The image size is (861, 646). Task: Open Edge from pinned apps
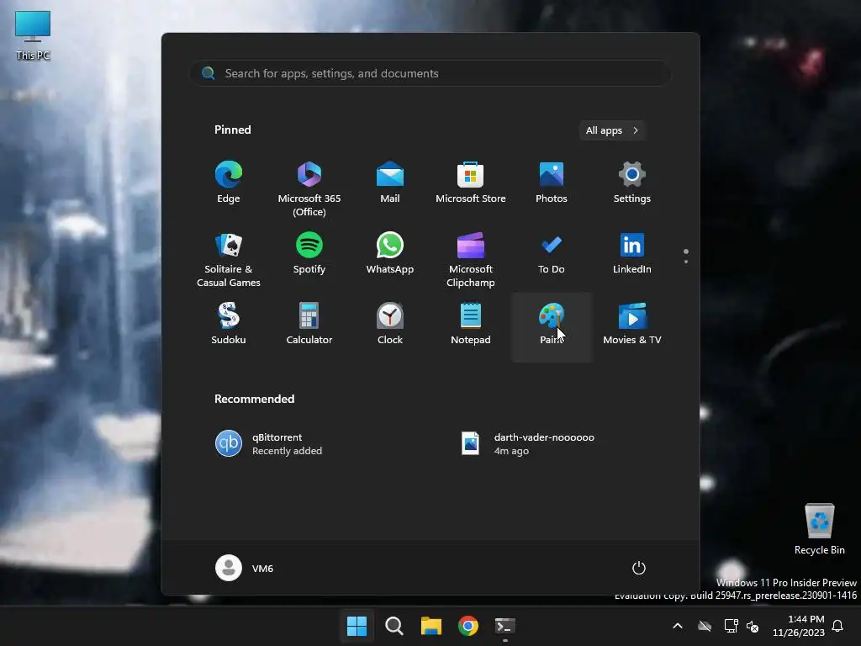coord(229,183)
